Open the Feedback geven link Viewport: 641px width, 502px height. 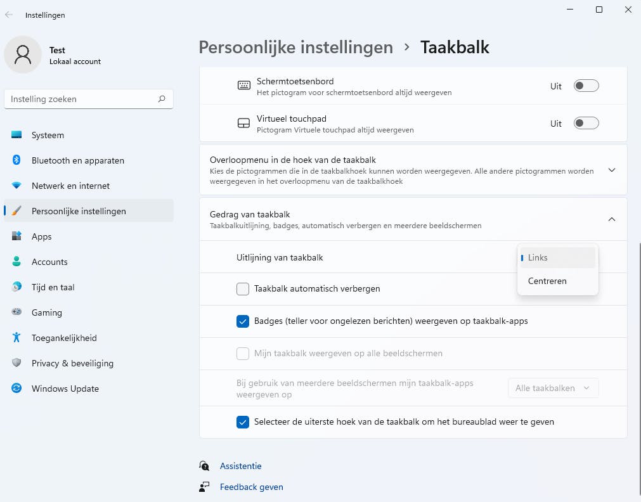tap(251, 487)
